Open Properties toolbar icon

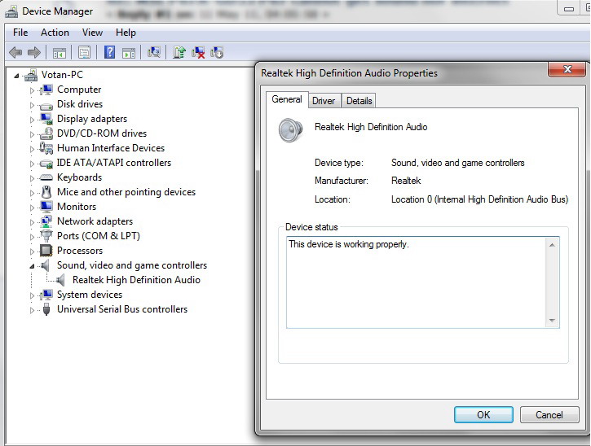pyautogui.click(x=85, y=52)
